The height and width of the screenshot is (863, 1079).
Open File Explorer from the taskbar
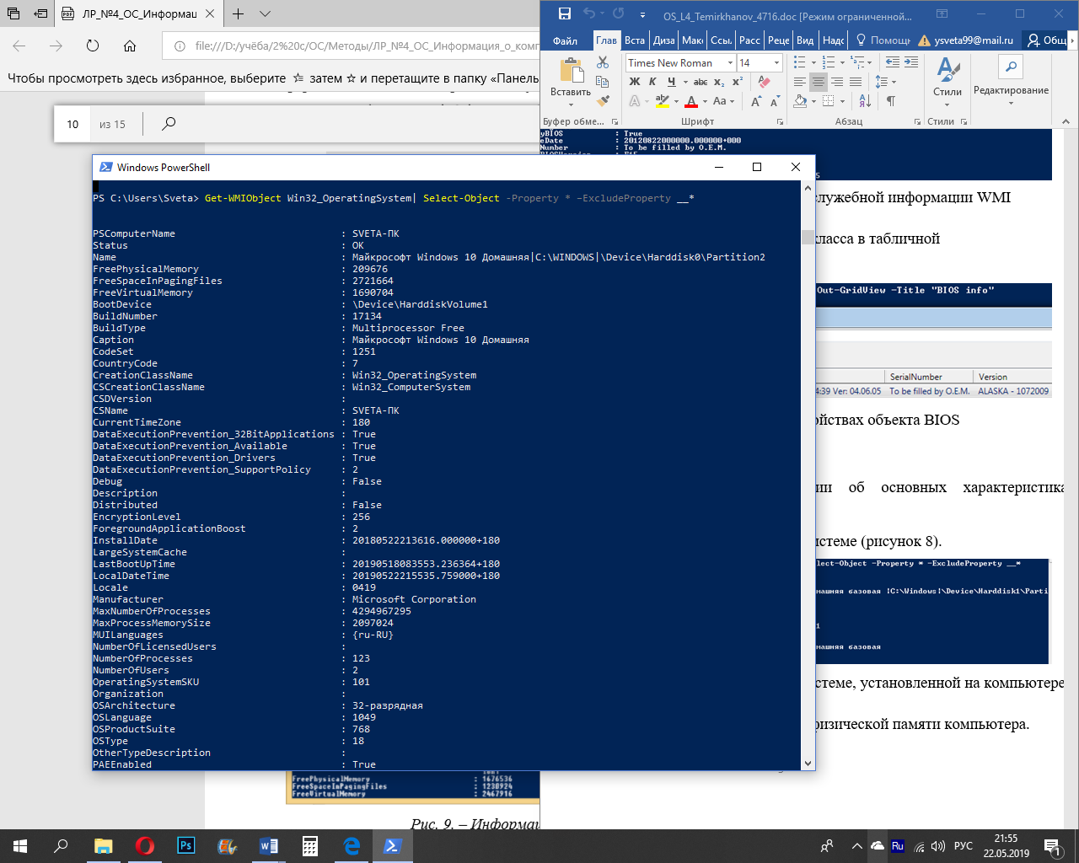pyautogui.click(x=103, y=846)
